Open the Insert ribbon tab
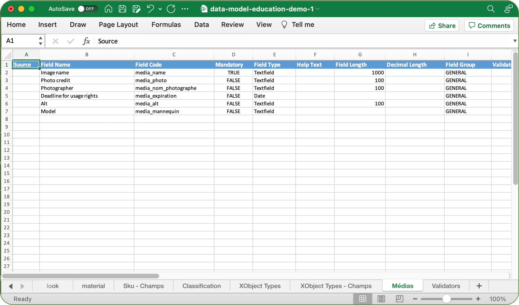519x305 pixels. pyautogui.click(x=47, y=25)
